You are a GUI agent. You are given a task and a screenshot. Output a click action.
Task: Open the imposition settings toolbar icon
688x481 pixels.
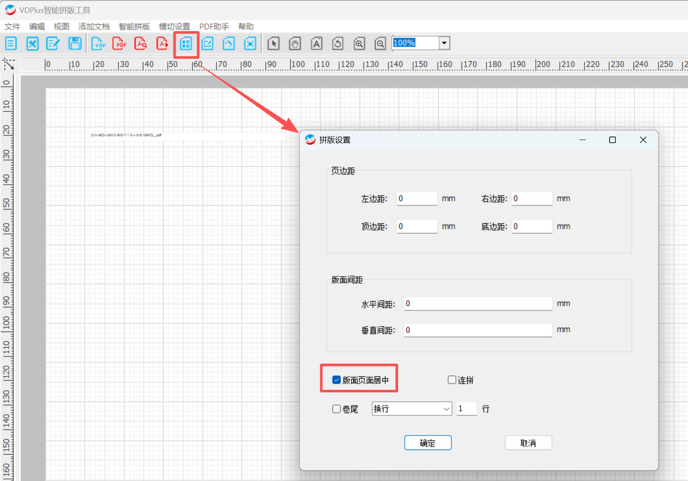pyautogui.click(x=186, y=43)
